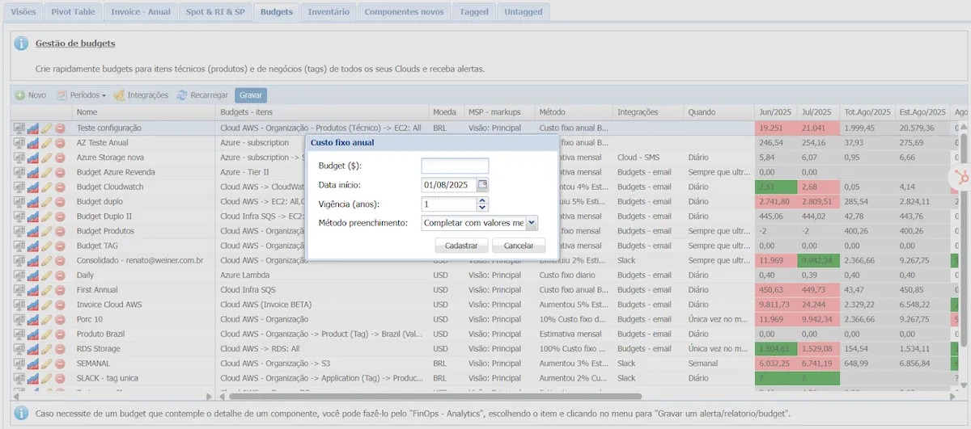Image resolution: width=971 pixels, height=429 pixels.
Task: Switch to the Tagged tab
Action: [x=474, y=12]
